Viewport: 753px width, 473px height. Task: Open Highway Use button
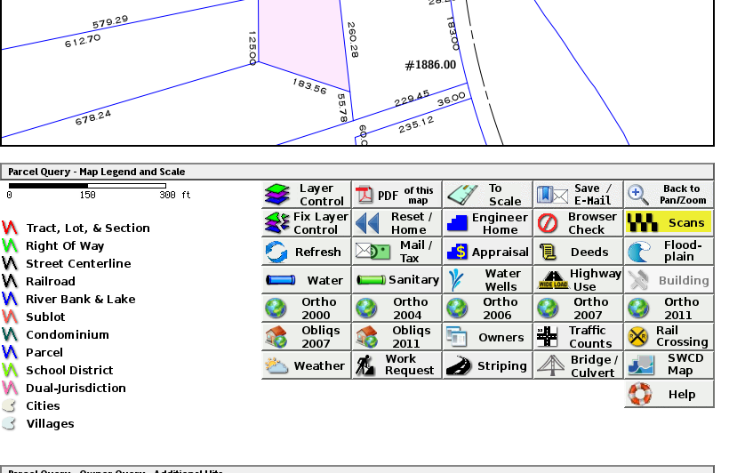(578, 280)
